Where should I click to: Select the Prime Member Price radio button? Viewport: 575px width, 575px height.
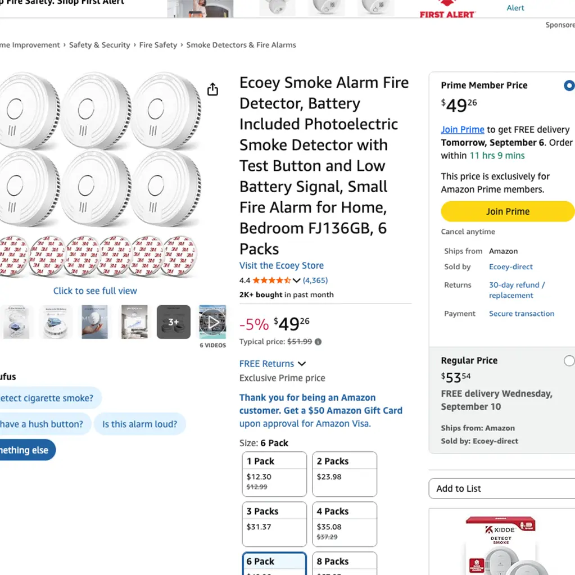tap(569, 86)
